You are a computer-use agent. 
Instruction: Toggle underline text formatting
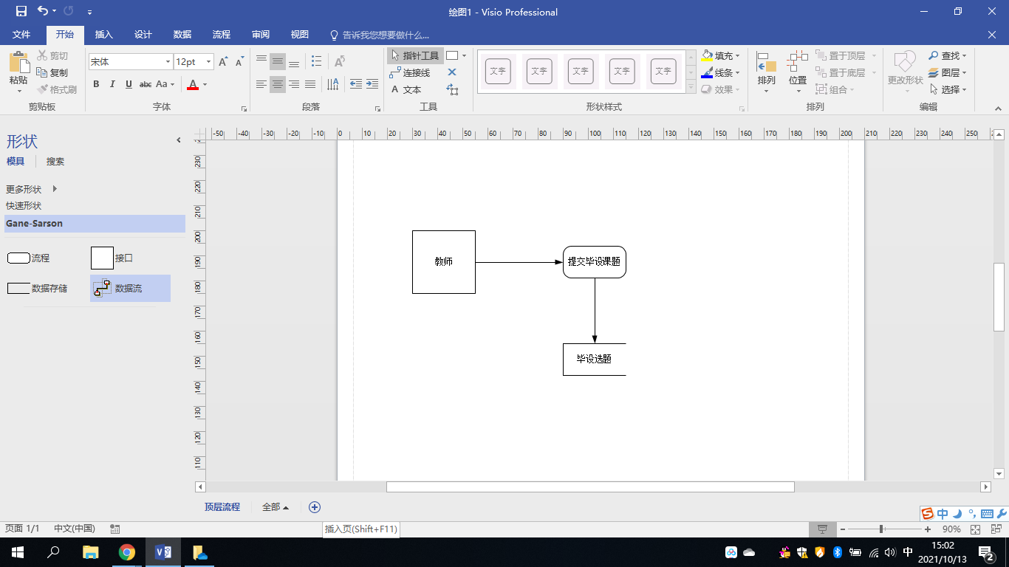point(129,84)
